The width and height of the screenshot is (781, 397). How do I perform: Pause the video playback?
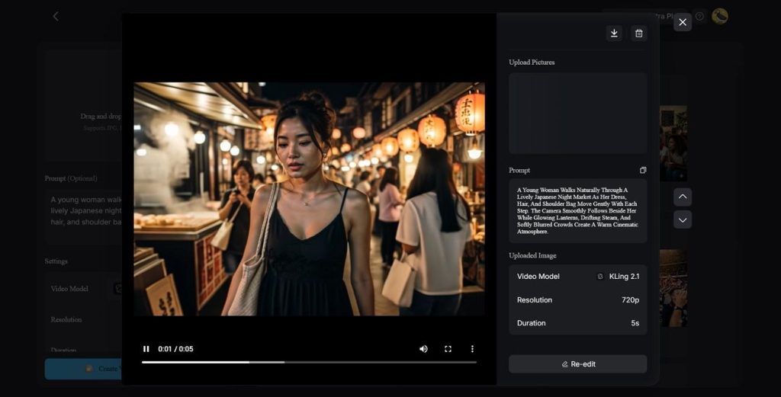(x=146, y=349)
